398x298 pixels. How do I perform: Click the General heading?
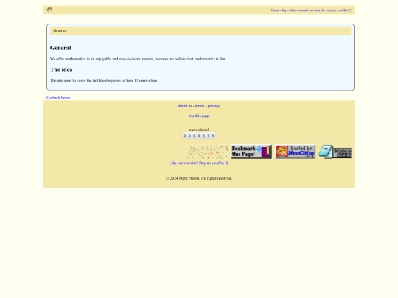click(60, 48)
